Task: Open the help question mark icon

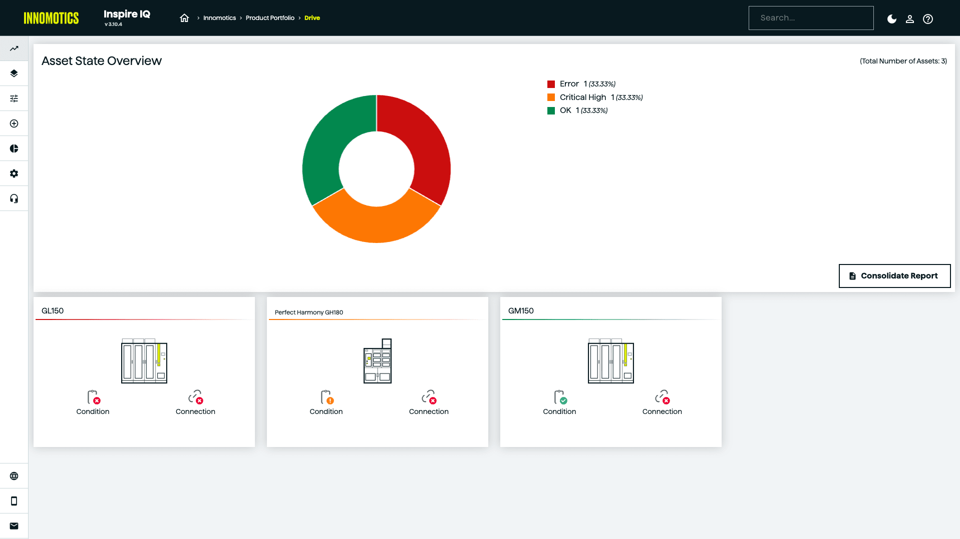Action: (928, 19)
